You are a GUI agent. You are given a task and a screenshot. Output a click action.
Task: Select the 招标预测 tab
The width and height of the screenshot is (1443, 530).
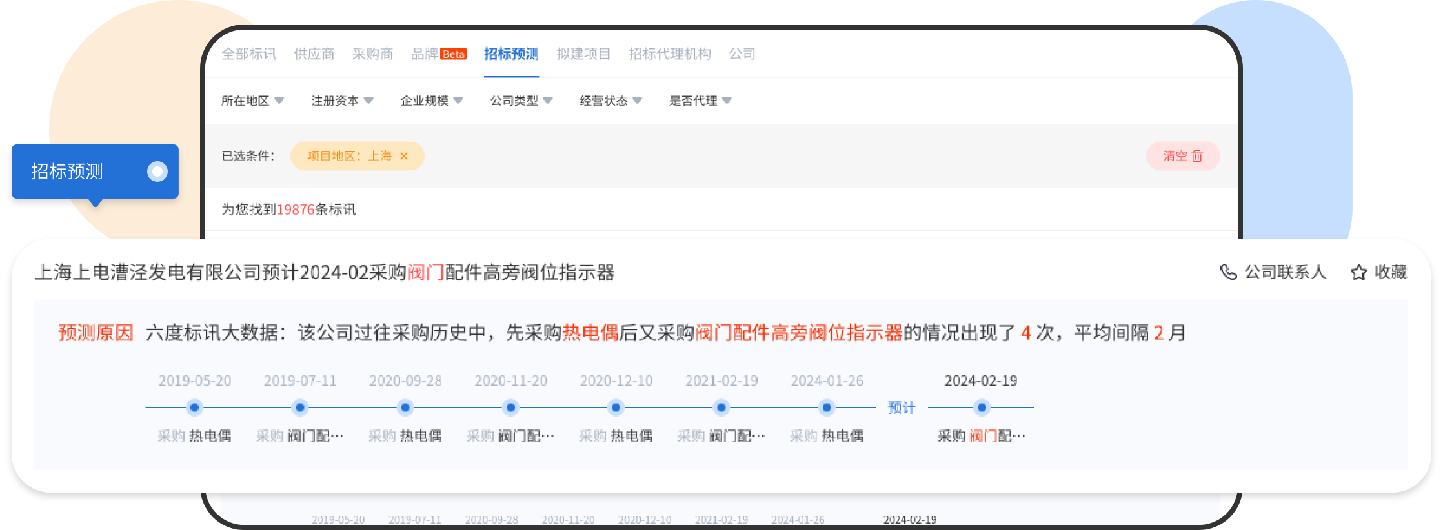tap(511, 54)
